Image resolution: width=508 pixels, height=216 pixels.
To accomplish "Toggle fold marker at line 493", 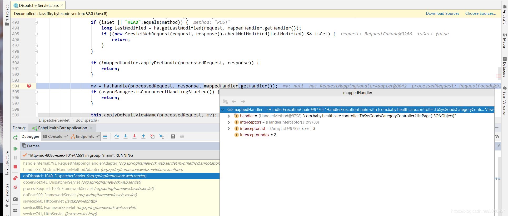I will pos(36,22).
